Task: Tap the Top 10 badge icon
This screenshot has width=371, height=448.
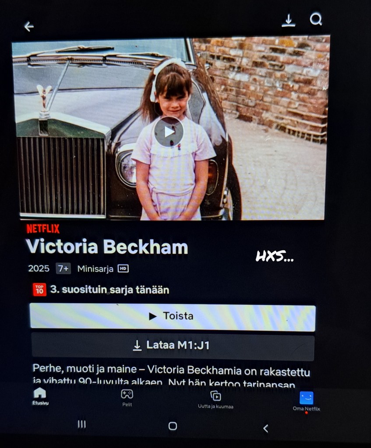Action: click(x=39, y=290)
